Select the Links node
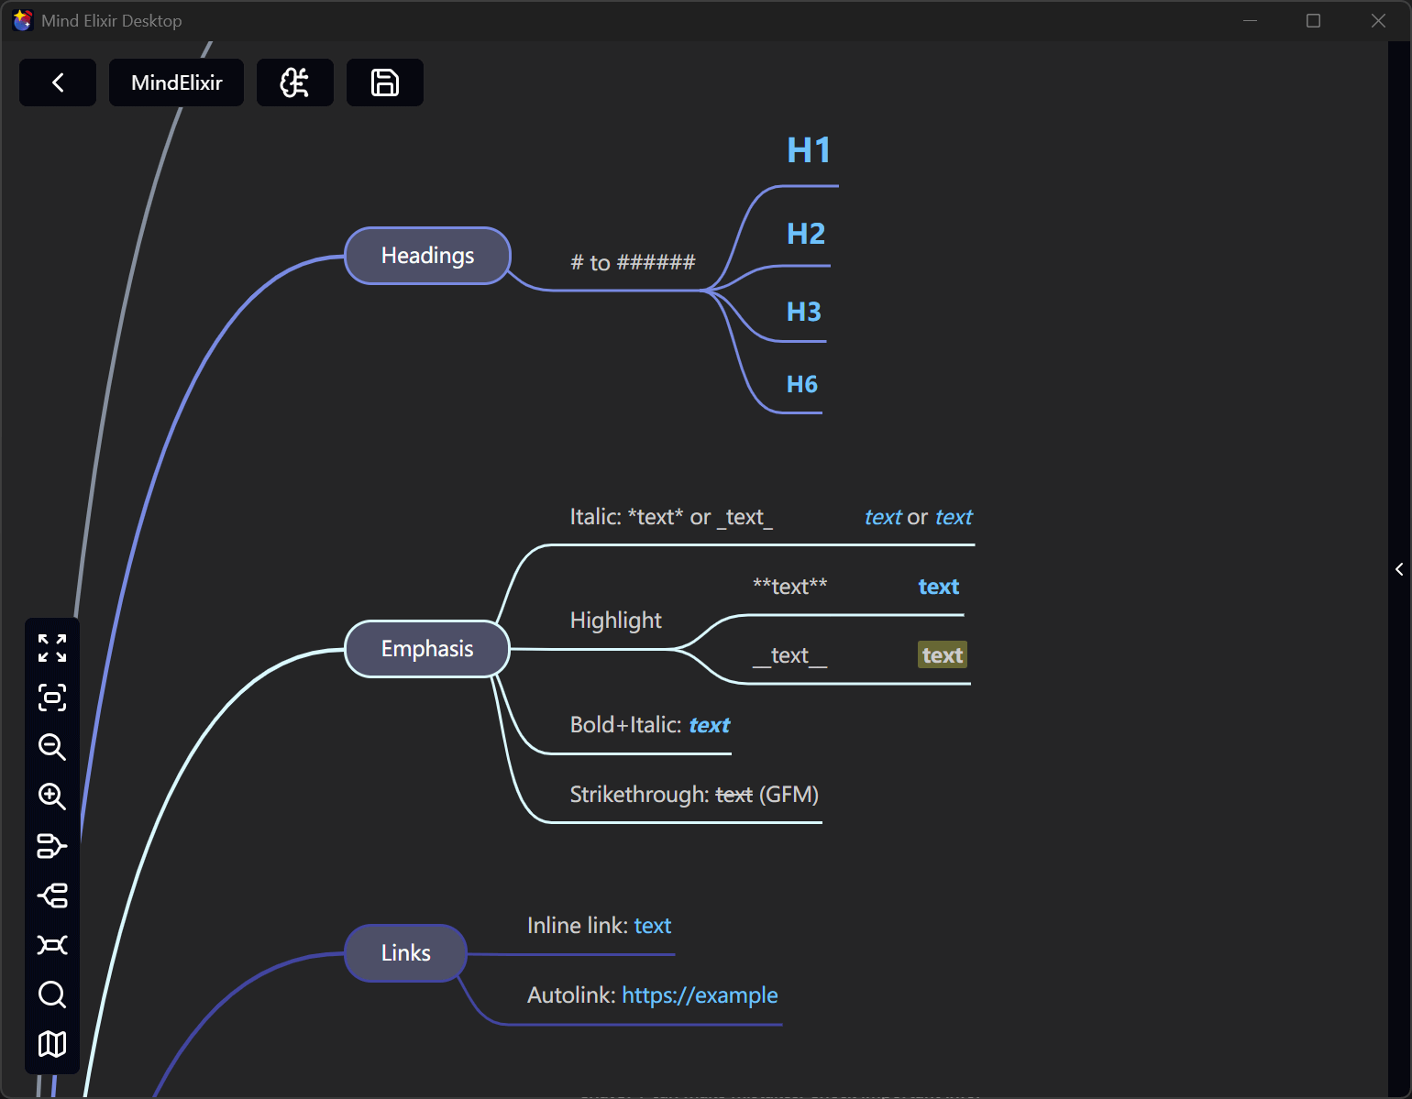Screen dimensions: 1412x1099 pos(404,952)
